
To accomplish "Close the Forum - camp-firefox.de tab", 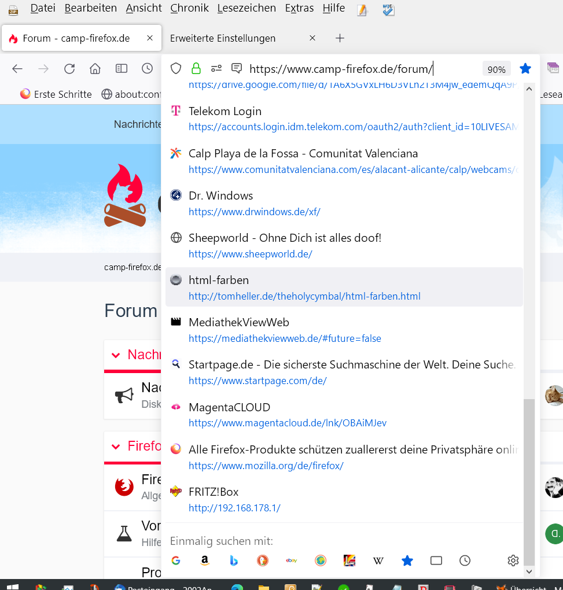I will [x=150, y=38].
